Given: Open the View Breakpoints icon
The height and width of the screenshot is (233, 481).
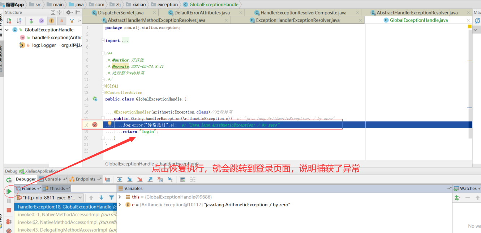Looking at the screenshot, I should click(x=9, y=222).
